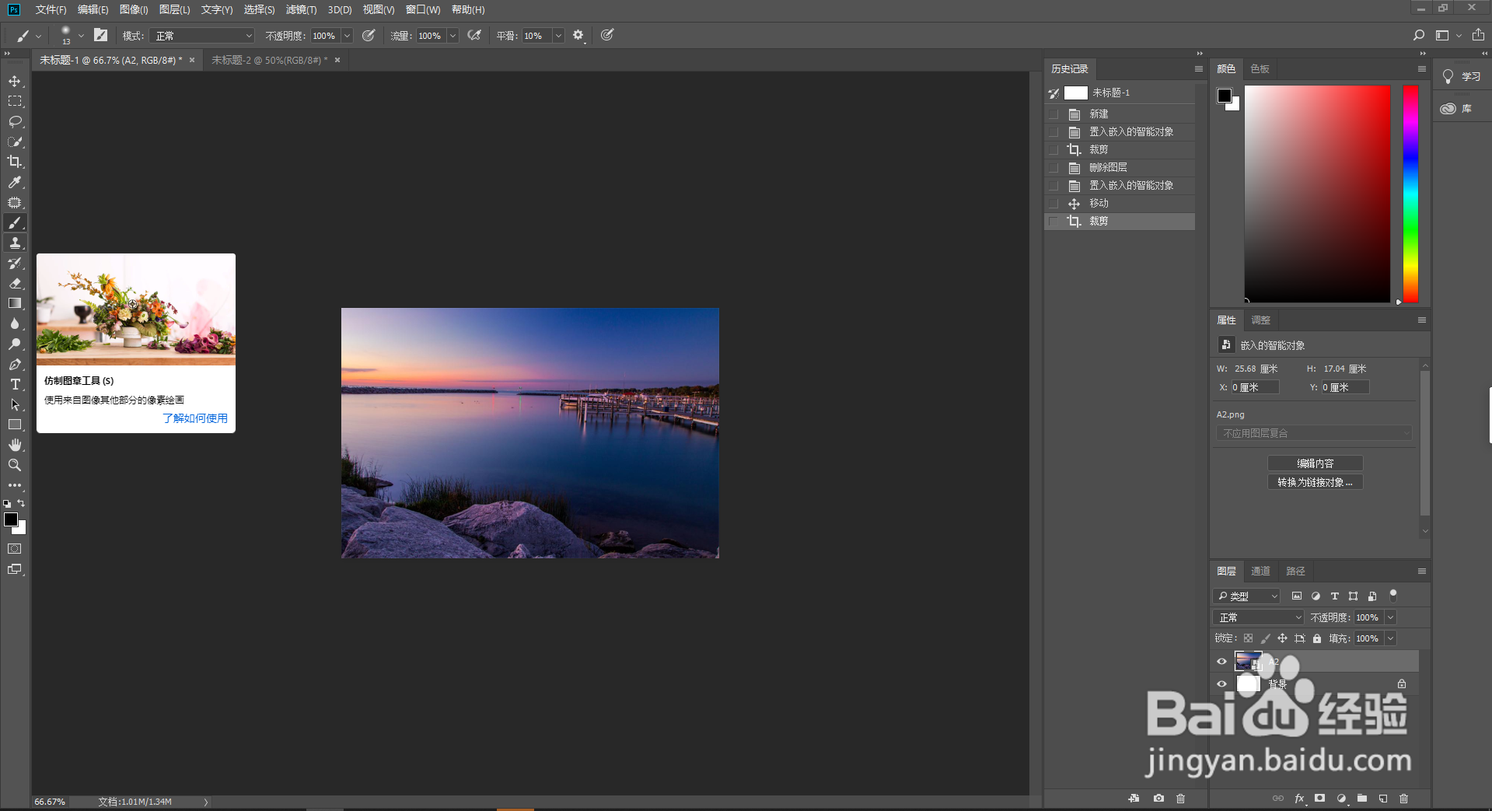Click the 编辑内容 button

coord(1315,463)
